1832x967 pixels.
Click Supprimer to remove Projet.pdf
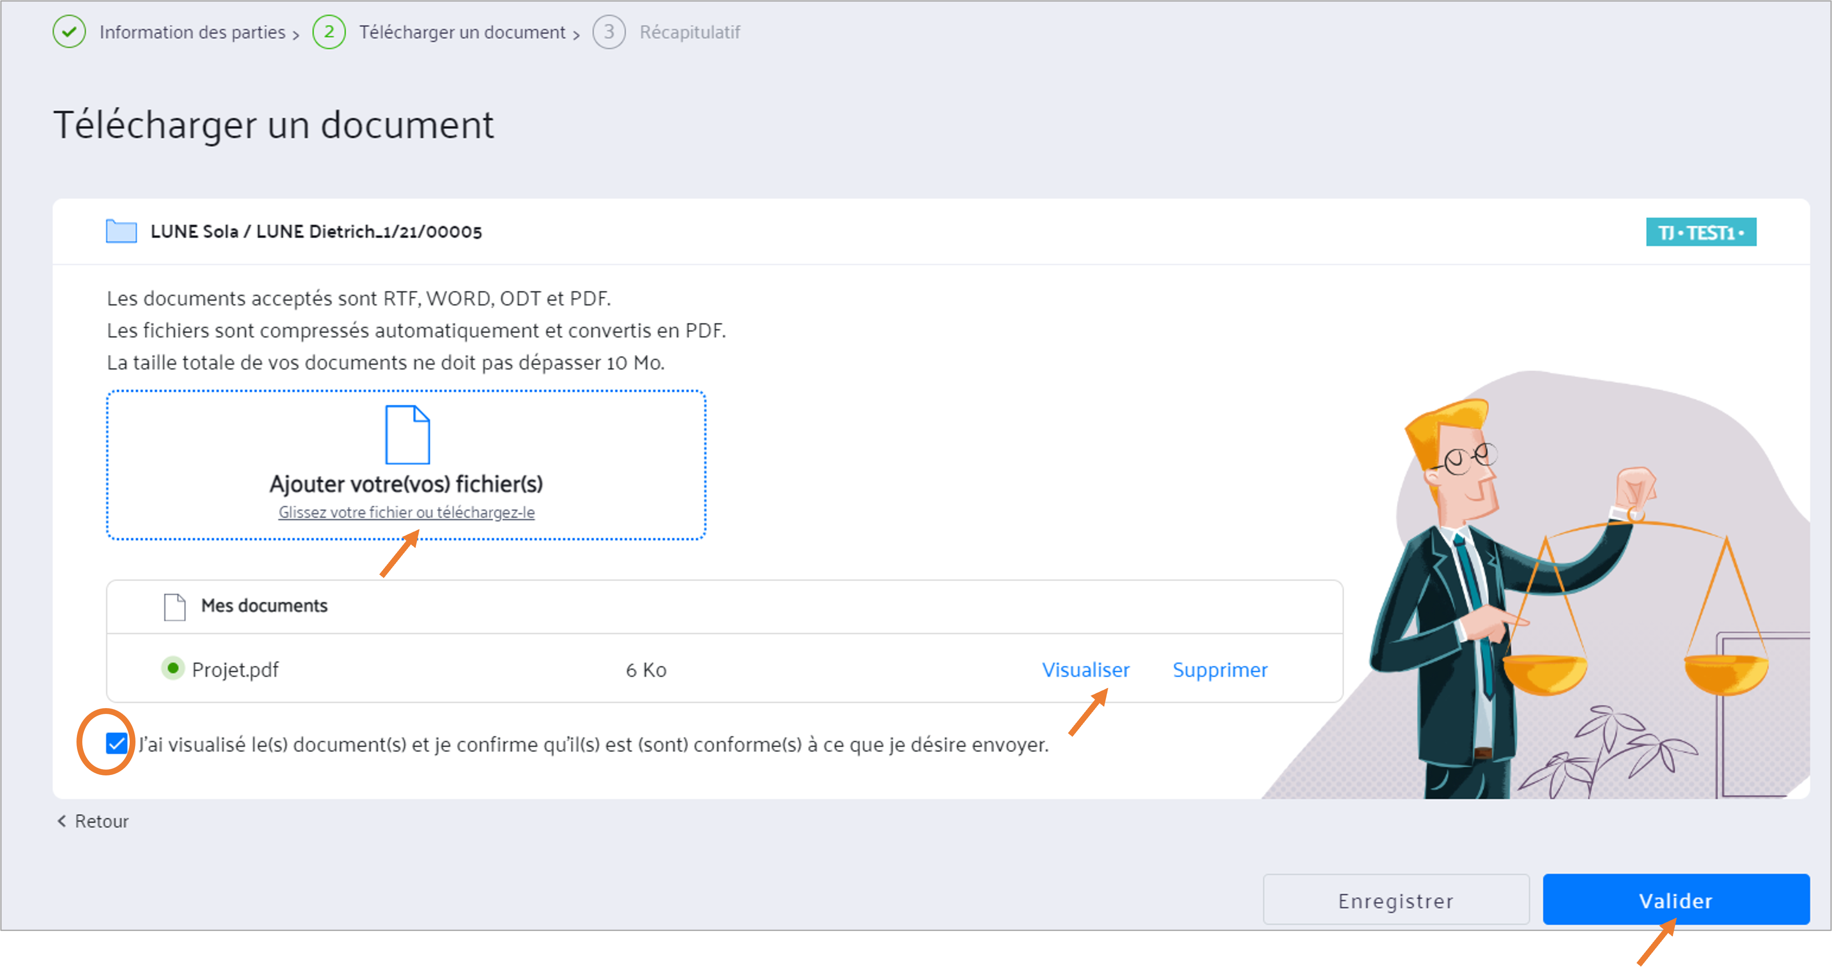point(1220,670)
